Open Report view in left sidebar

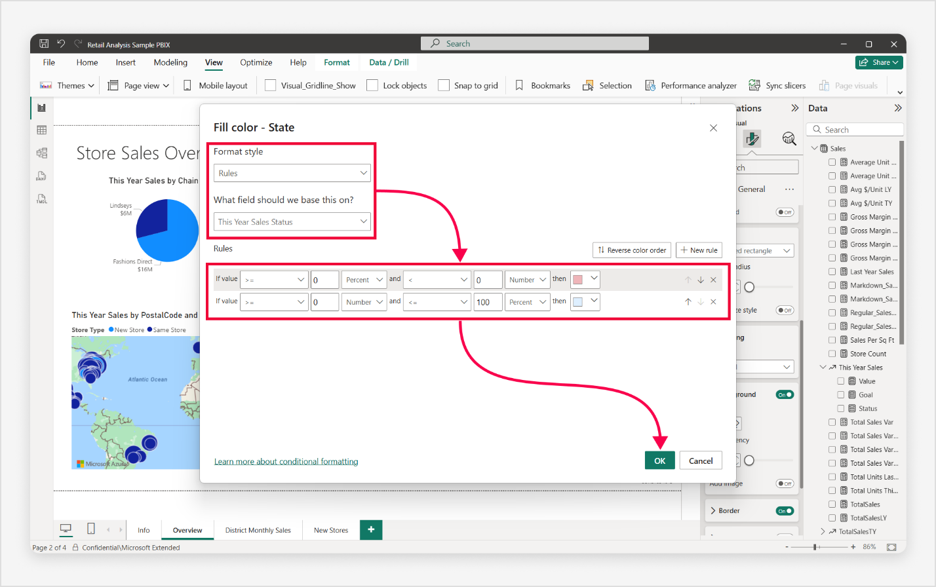[42, 108]
